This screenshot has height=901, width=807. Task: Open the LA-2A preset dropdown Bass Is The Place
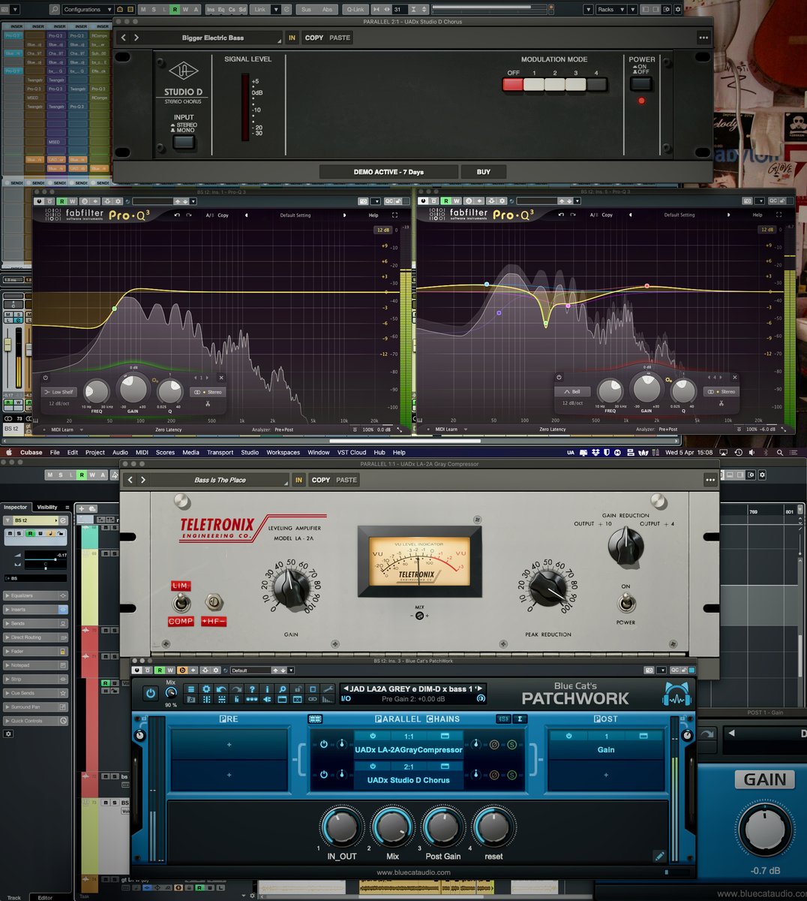pos(220,480)
